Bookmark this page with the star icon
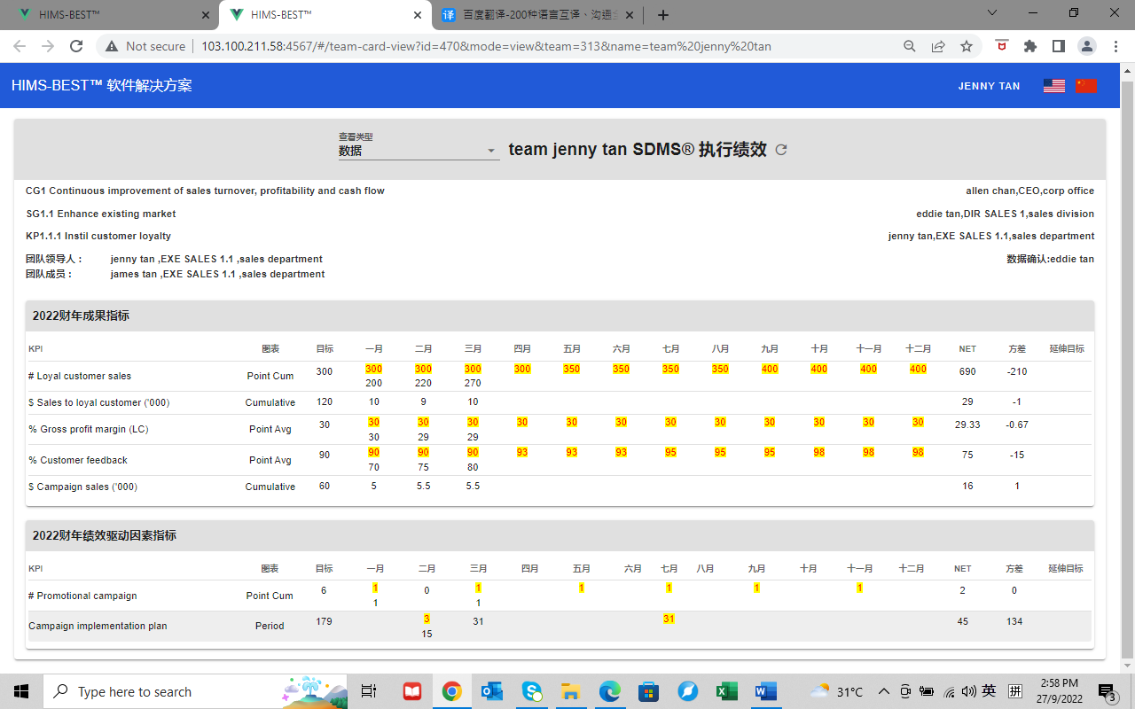Screen dimensions: 1135x709 tap(967, 46)
